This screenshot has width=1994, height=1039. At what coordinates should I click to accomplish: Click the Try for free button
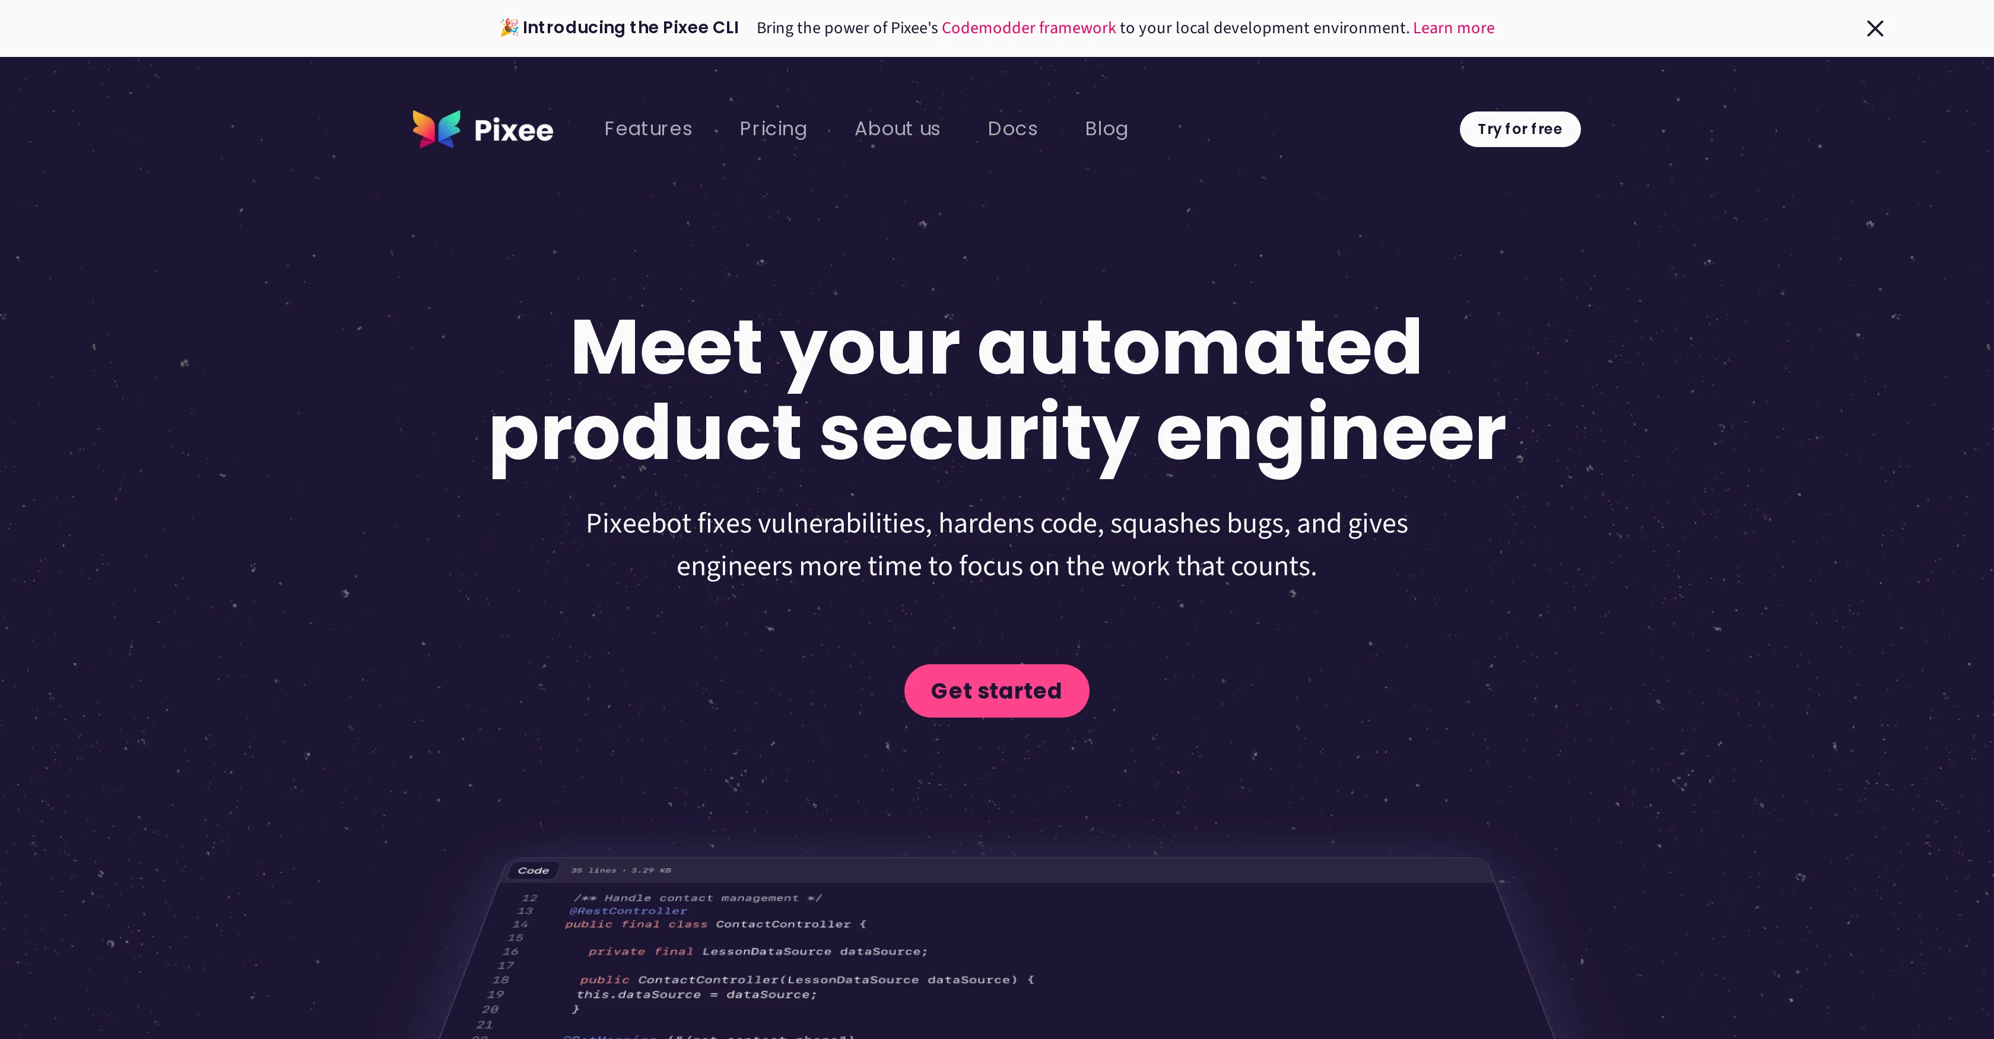[x=1519, y=129]
